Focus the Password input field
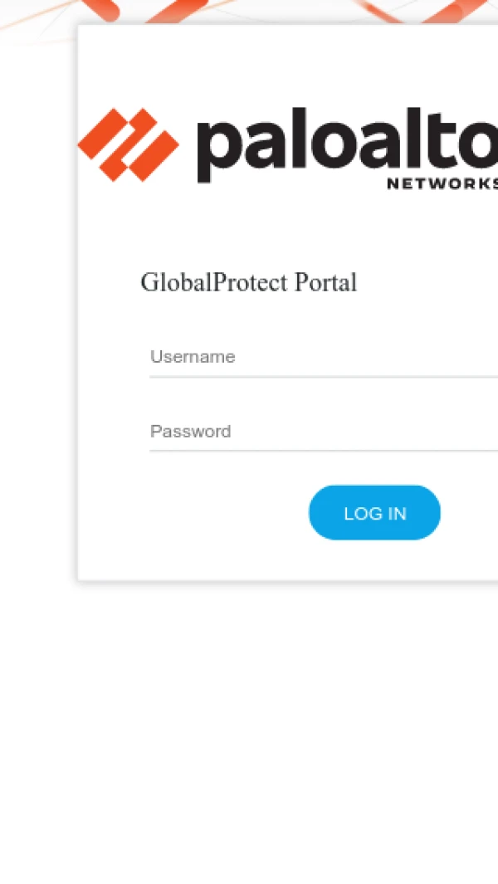This screenshot has width=498, height=884. (x=324, y=432)
